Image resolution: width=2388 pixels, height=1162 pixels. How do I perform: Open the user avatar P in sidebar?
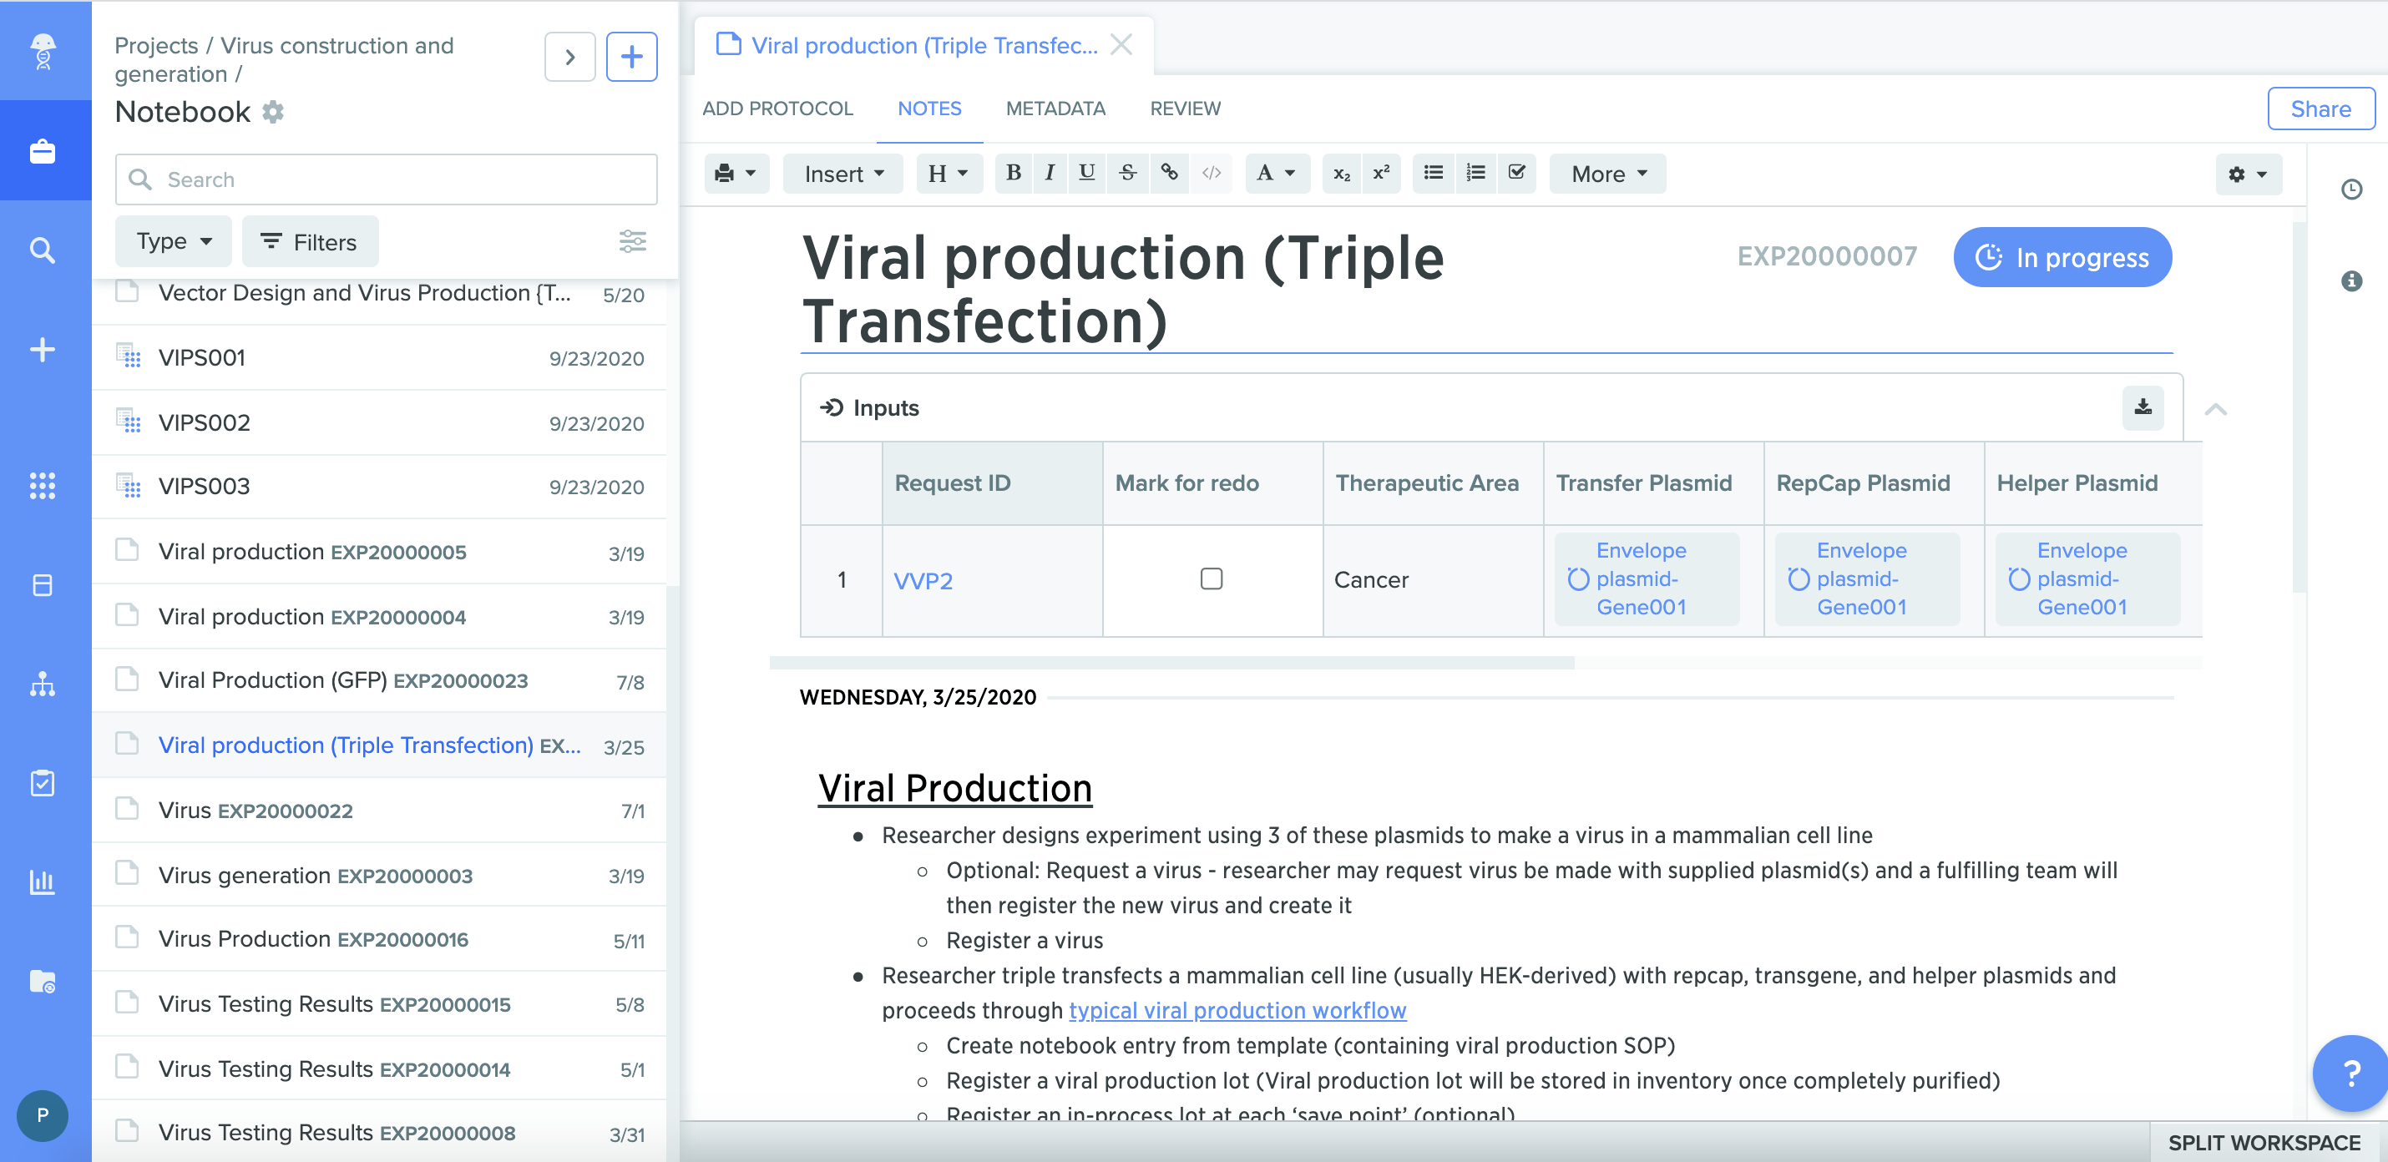click(x=43, y=1115)
